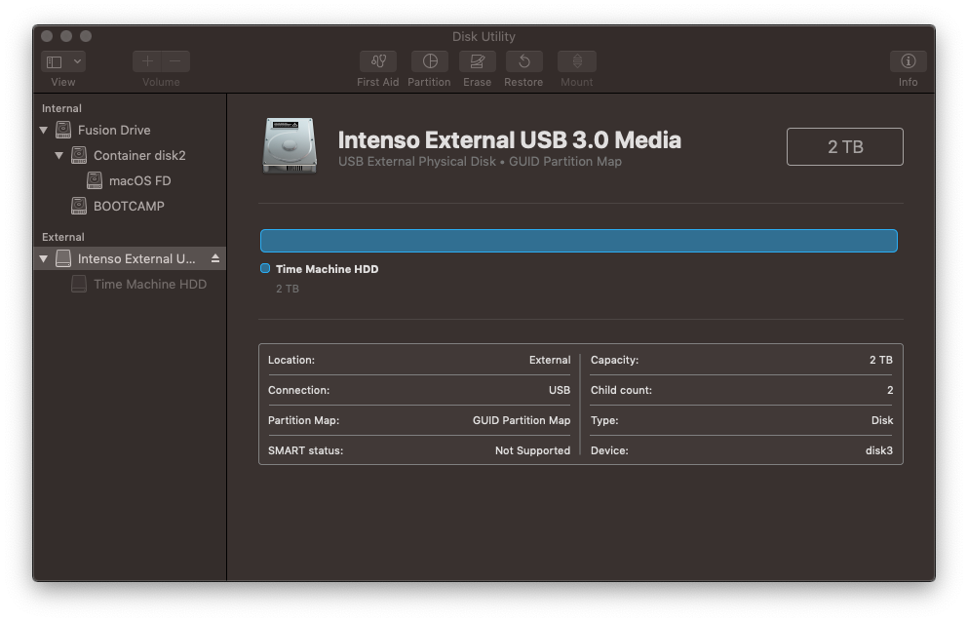Select BOOTCAMP volume
This screenshot has height=622, width=968.
[x=129, y=207]
